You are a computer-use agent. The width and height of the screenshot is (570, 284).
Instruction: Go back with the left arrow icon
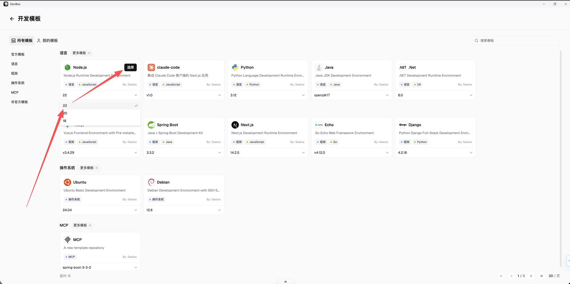12,19
